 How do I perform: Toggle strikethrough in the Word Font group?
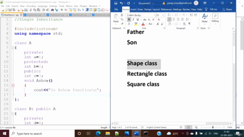click(145, 19)
